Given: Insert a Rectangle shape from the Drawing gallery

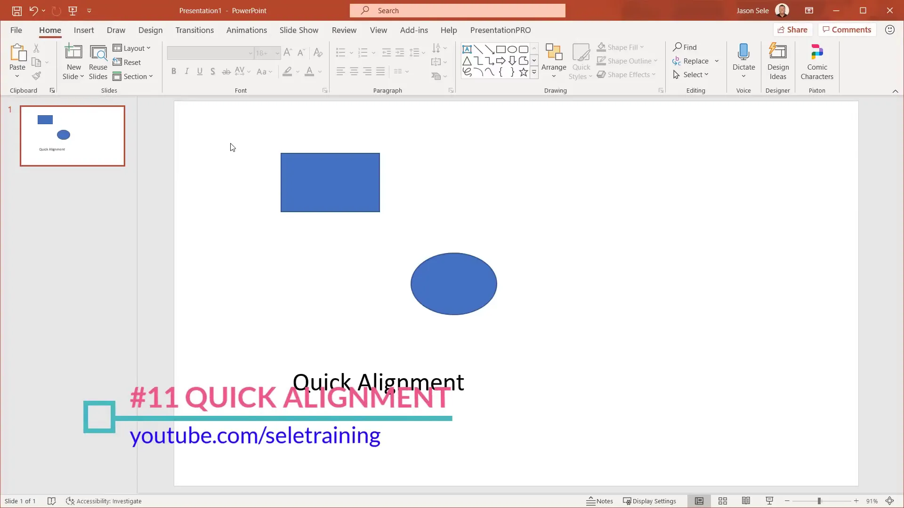Looking at the screenshot, I should click(501, 49).
